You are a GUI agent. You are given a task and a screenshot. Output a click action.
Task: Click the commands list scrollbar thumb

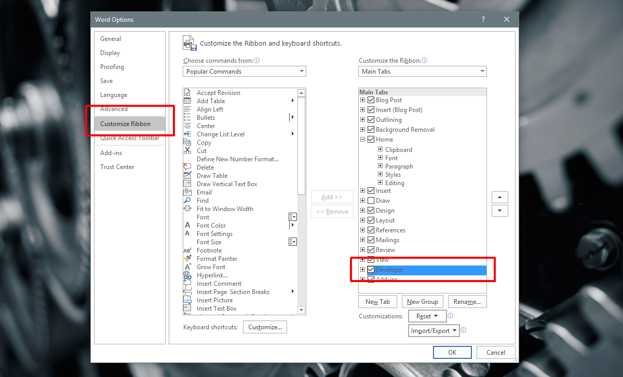[302, 145]
